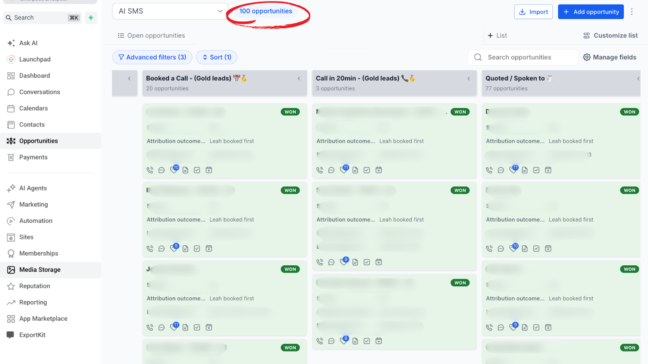Focus the Search opportunities field

[523, 57]
